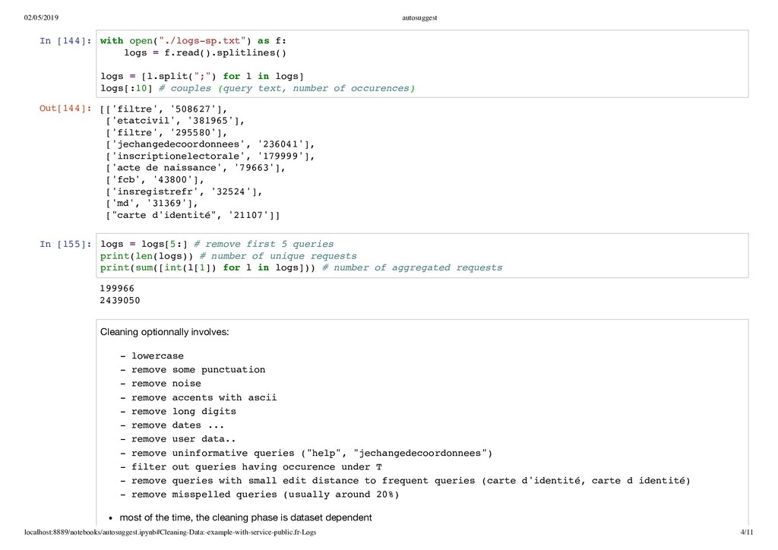Click the date 02/05/2019 in header

click(x=41, y=18)
